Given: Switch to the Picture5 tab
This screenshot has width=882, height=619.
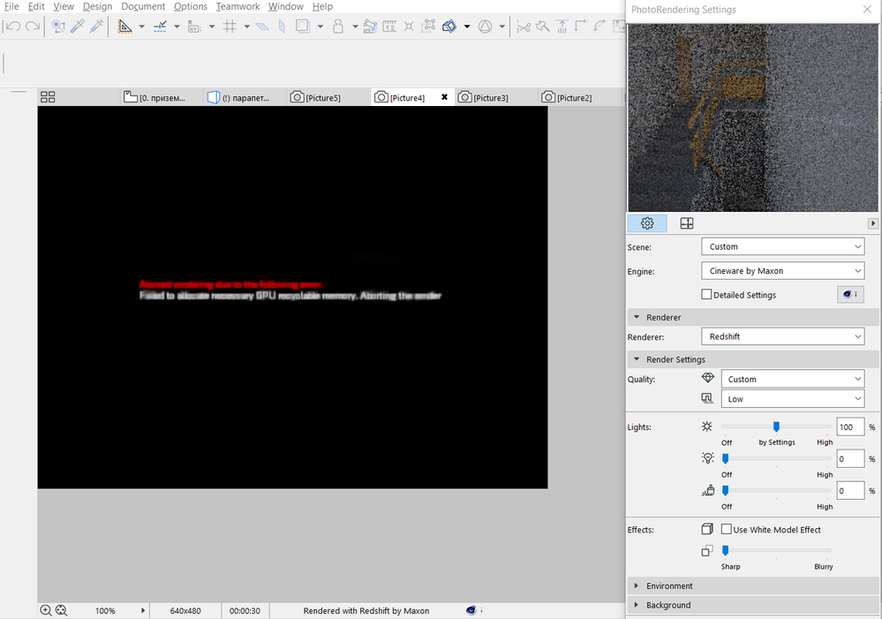Looking at the screenshot, I should click(x=322, y=97).
